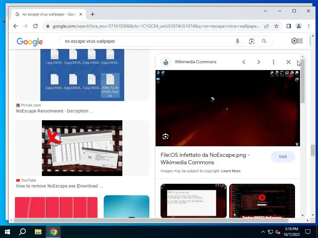Open a new tab with plus button
318x238 pixels.
[x=93, y=14]
